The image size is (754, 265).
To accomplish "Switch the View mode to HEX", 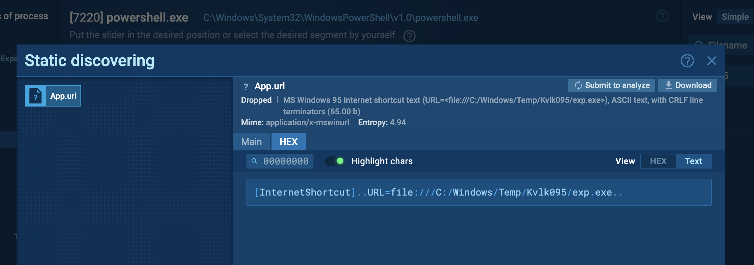I will click(x=658, y=161).
